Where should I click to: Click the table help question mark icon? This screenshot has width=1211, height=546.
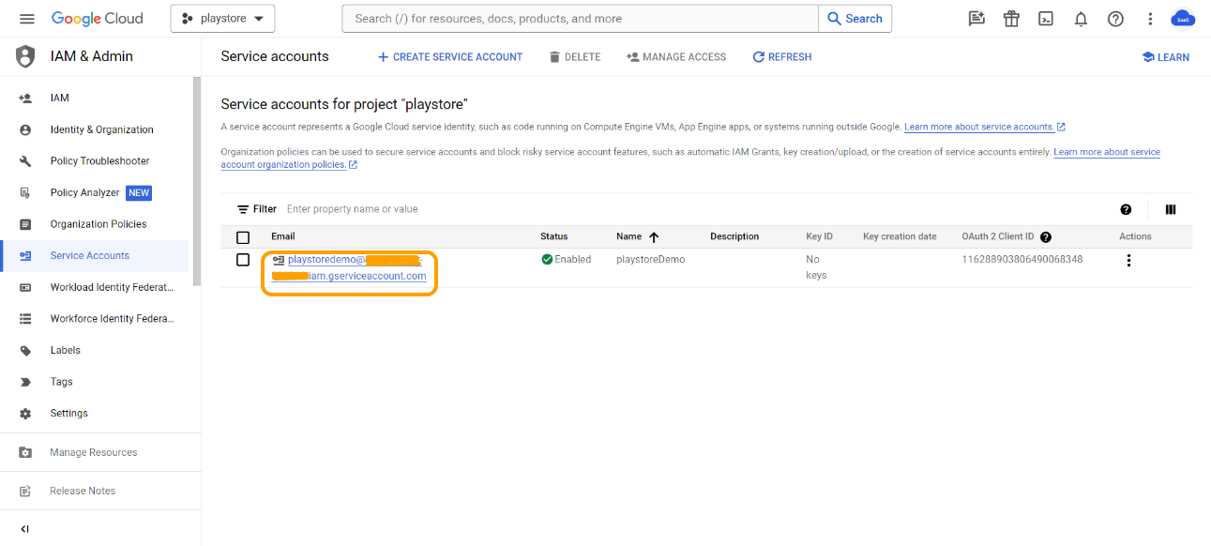coord(1126,210)
